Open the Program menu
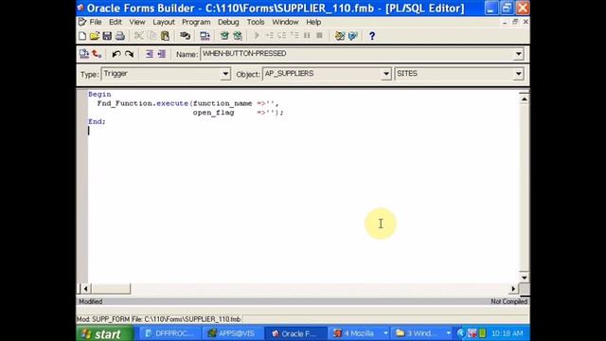The image size is (606, 341). point(196,22)
